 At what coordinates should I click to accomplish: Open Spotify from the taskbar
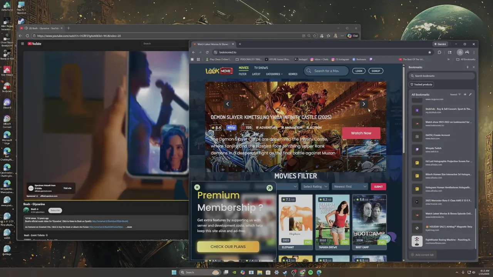(x=310, y=272)
